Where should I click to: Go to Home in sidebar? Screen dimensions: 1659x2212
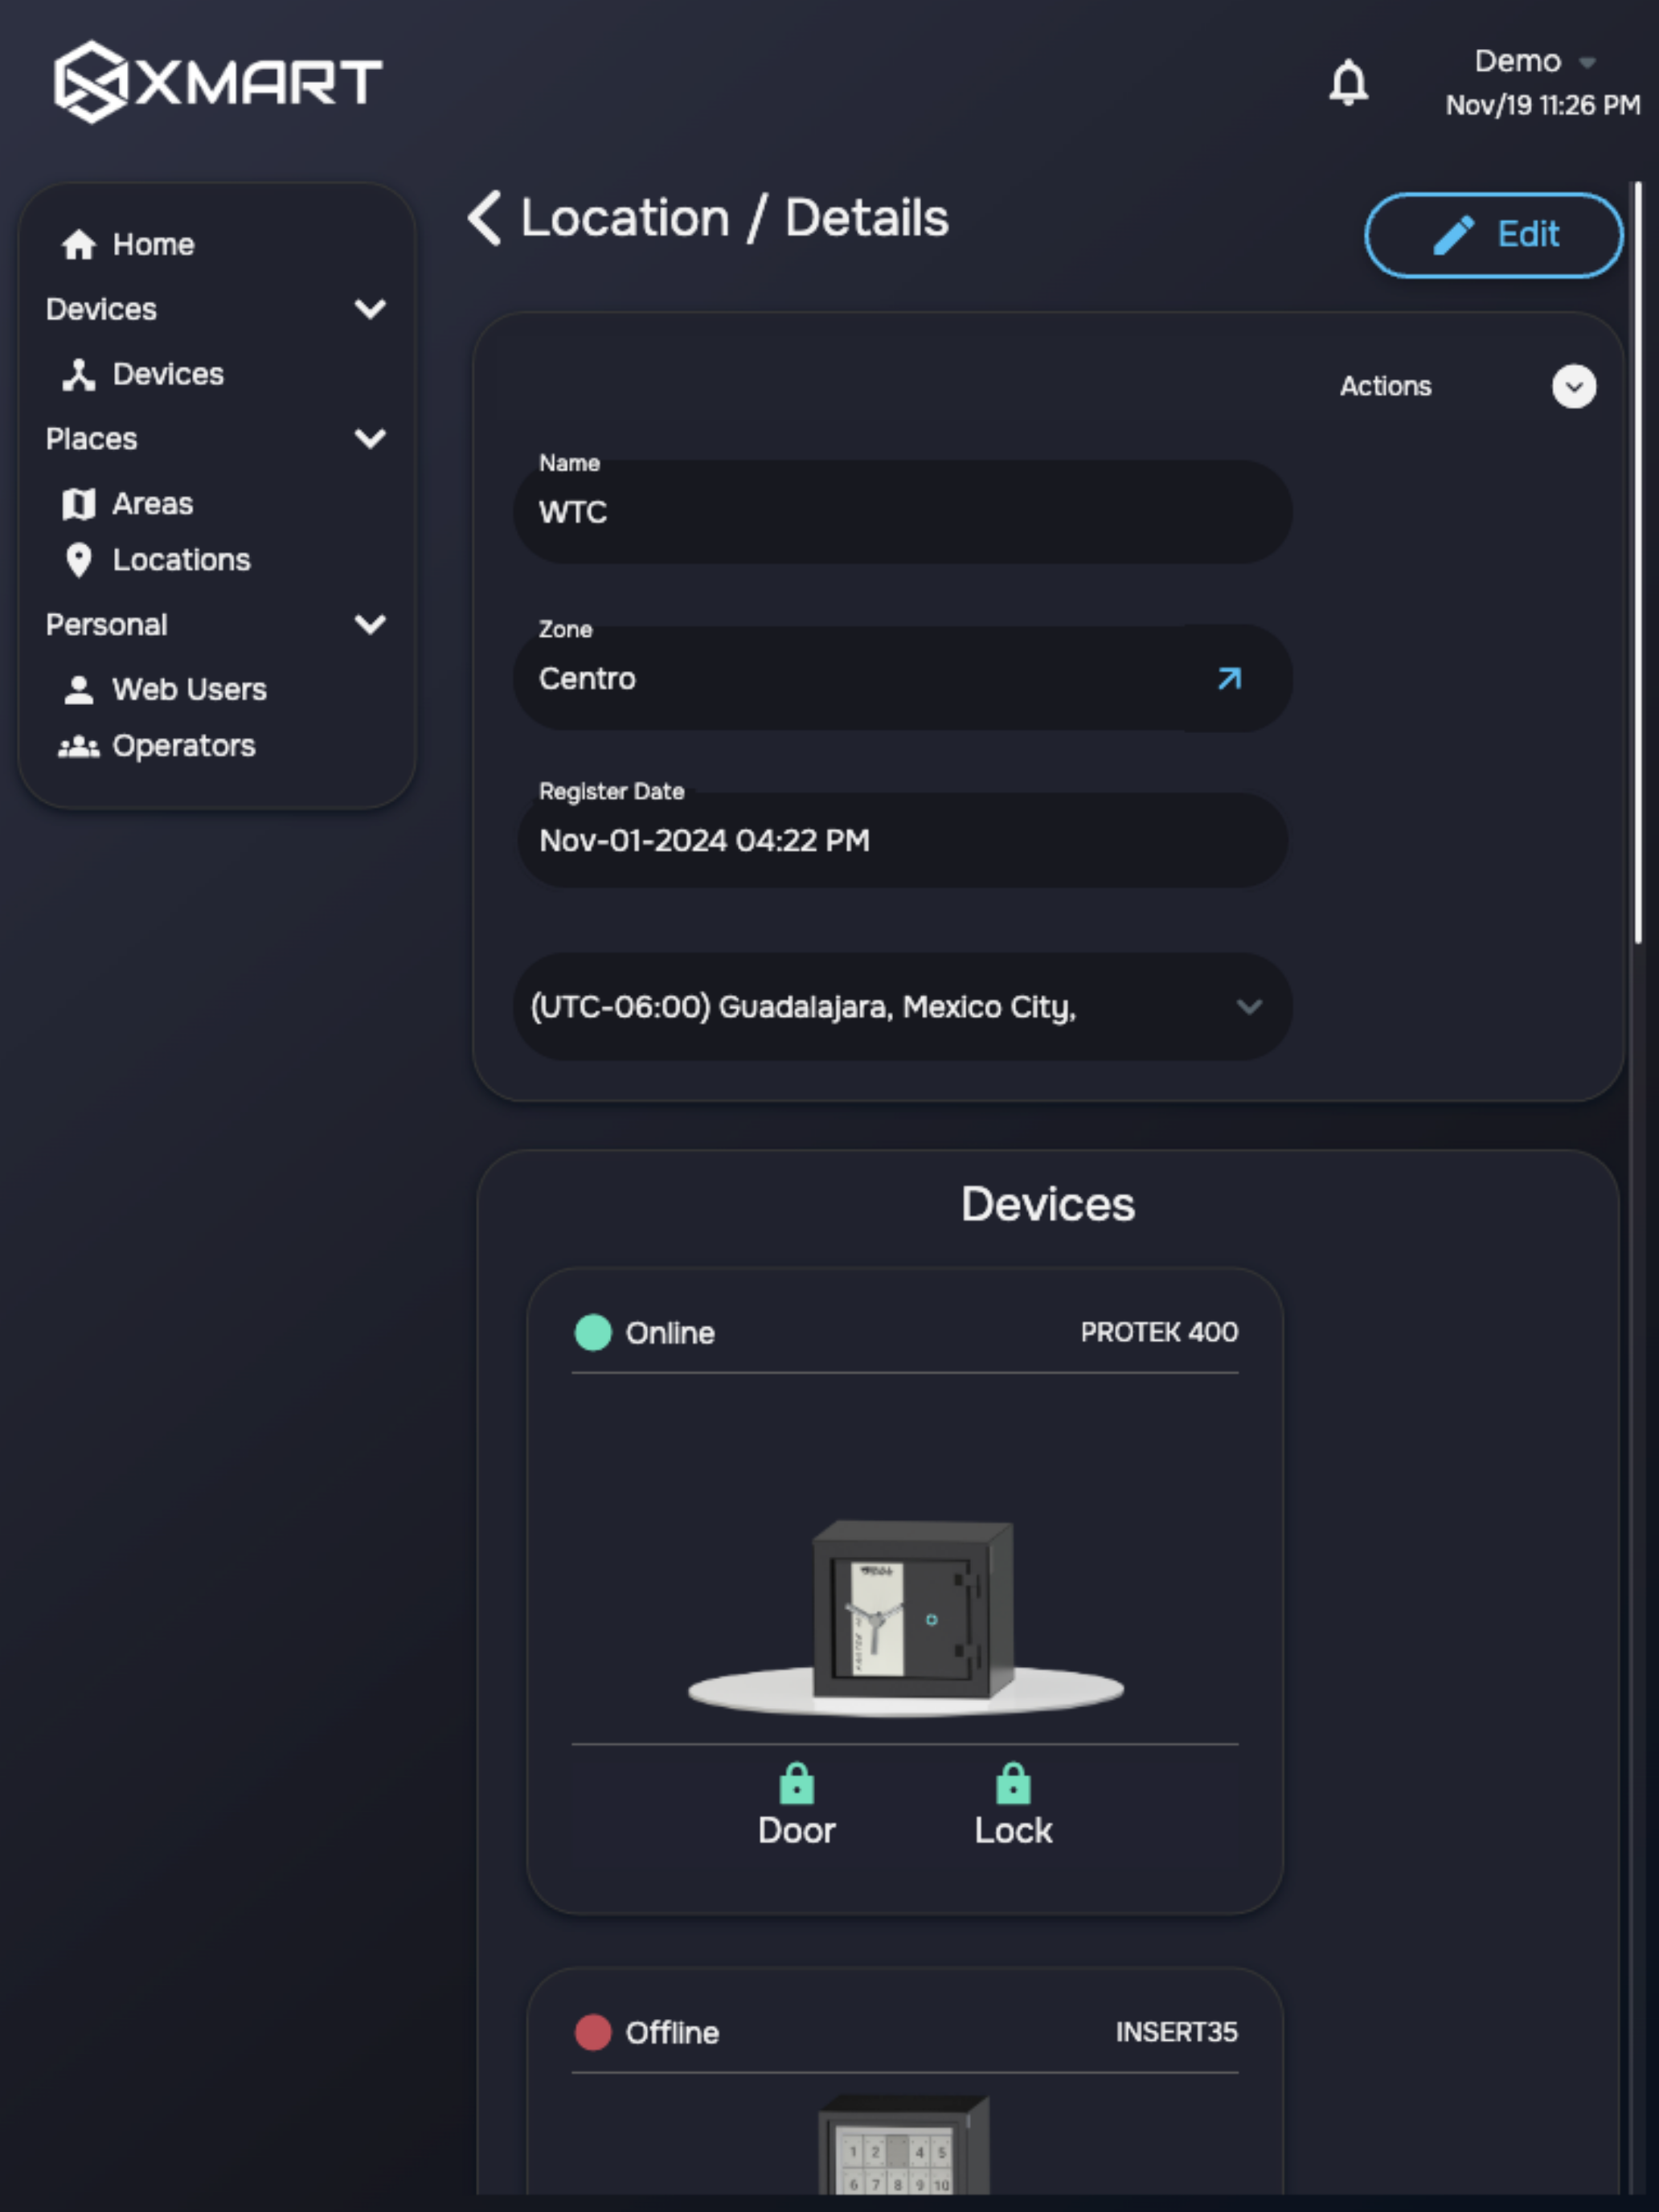(153, 244)
